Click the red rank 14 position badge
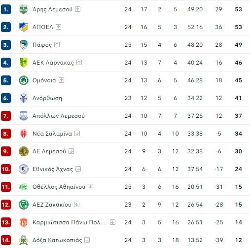This screenshot has height=248, width=250. [x=6, y=240]
